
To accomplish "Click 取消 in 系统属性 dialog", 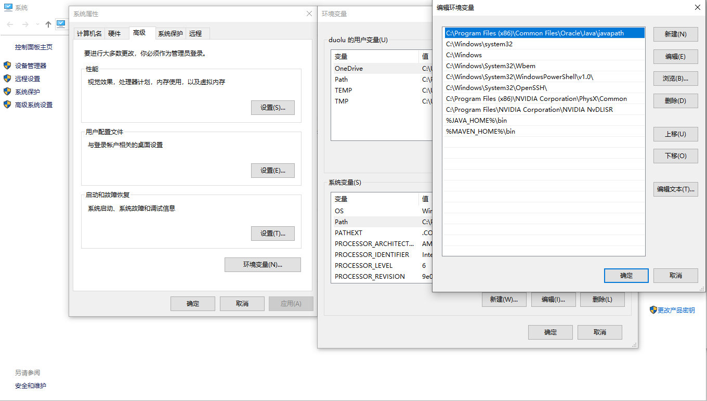I will tap(242, 304).
